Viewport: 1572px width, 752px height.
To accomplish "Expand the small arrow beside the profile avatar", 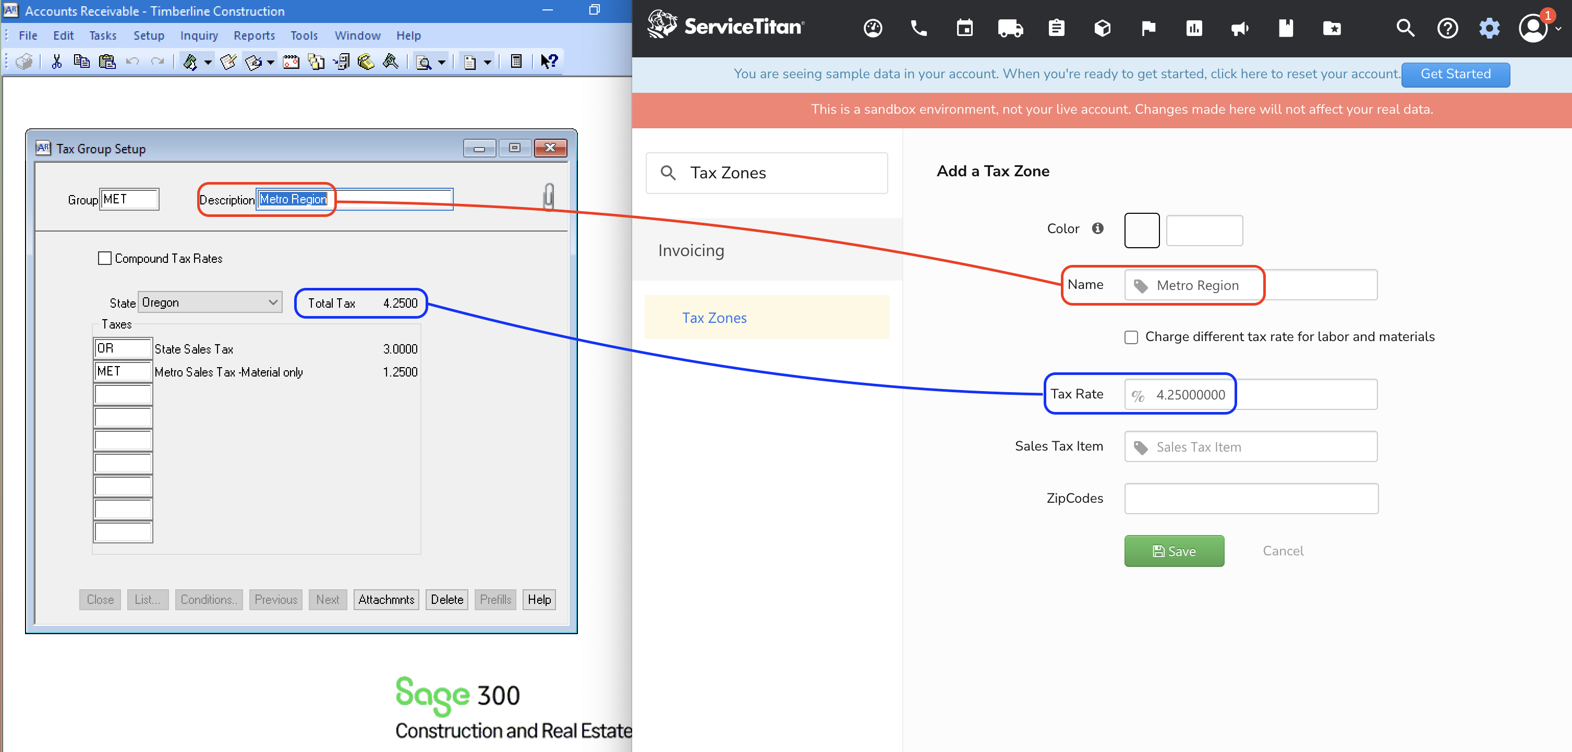I will pos(1558,29).
